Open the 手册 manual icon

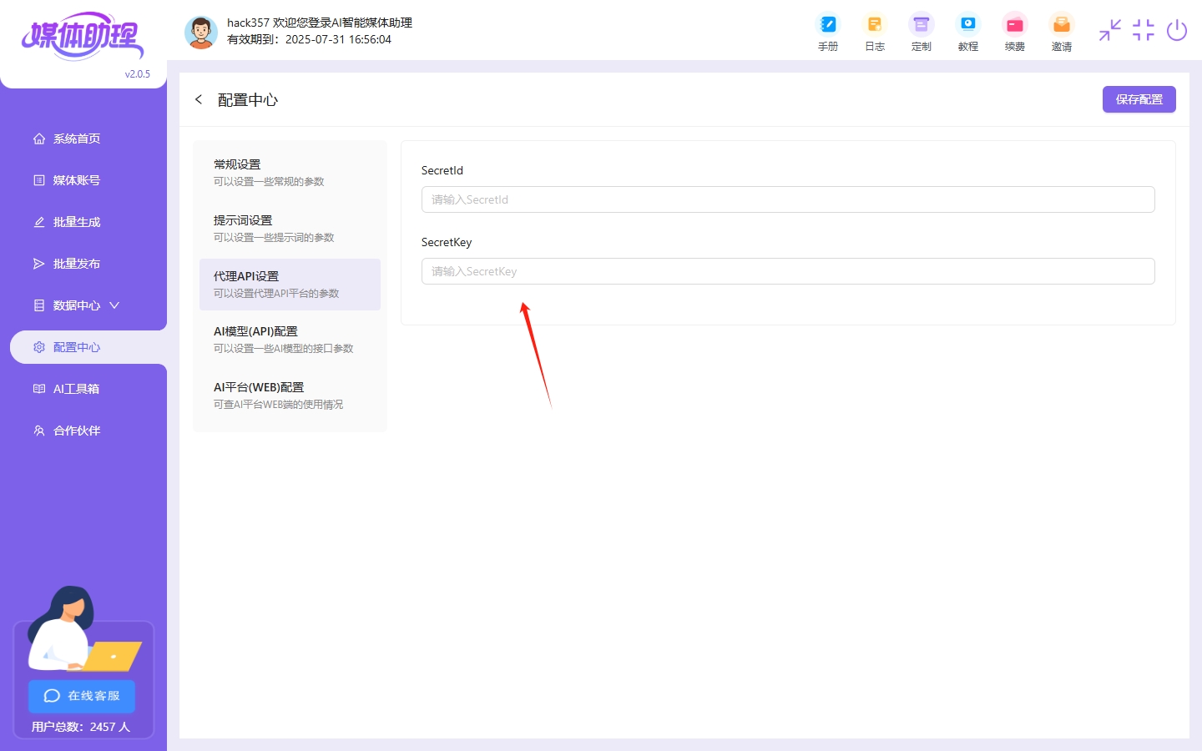point(827,31)
